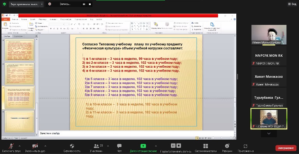Turn on camera with Включить видео
This screenshot has height=154, width=299.
(35, 148)
